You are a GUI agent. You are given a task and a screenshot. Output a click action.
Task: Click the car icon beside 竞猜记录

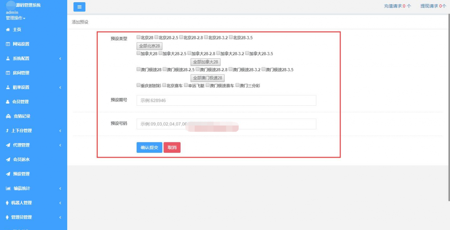(8, 116)
